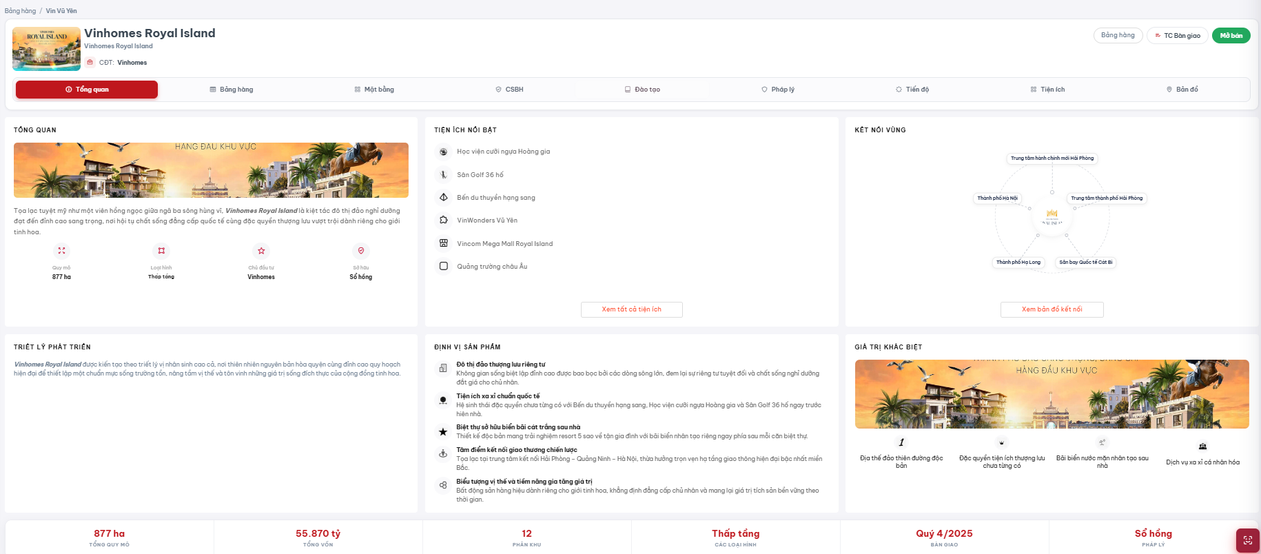
Task: Click the Xem tất cả tiện ích button
Action: (x=632, y=309)
